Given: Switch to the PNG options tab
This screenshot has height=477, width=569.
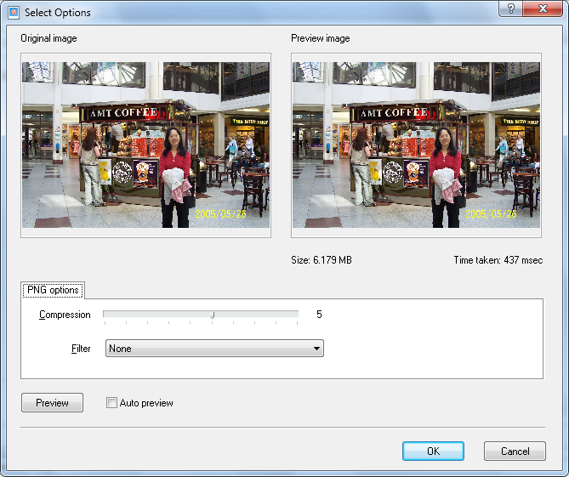Looking at the screenshot, I should [53, 290].
